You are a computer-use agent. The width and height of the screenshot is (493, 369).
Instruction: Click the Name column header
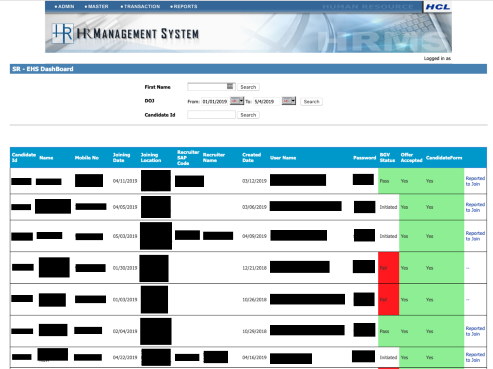coord(46,158)
